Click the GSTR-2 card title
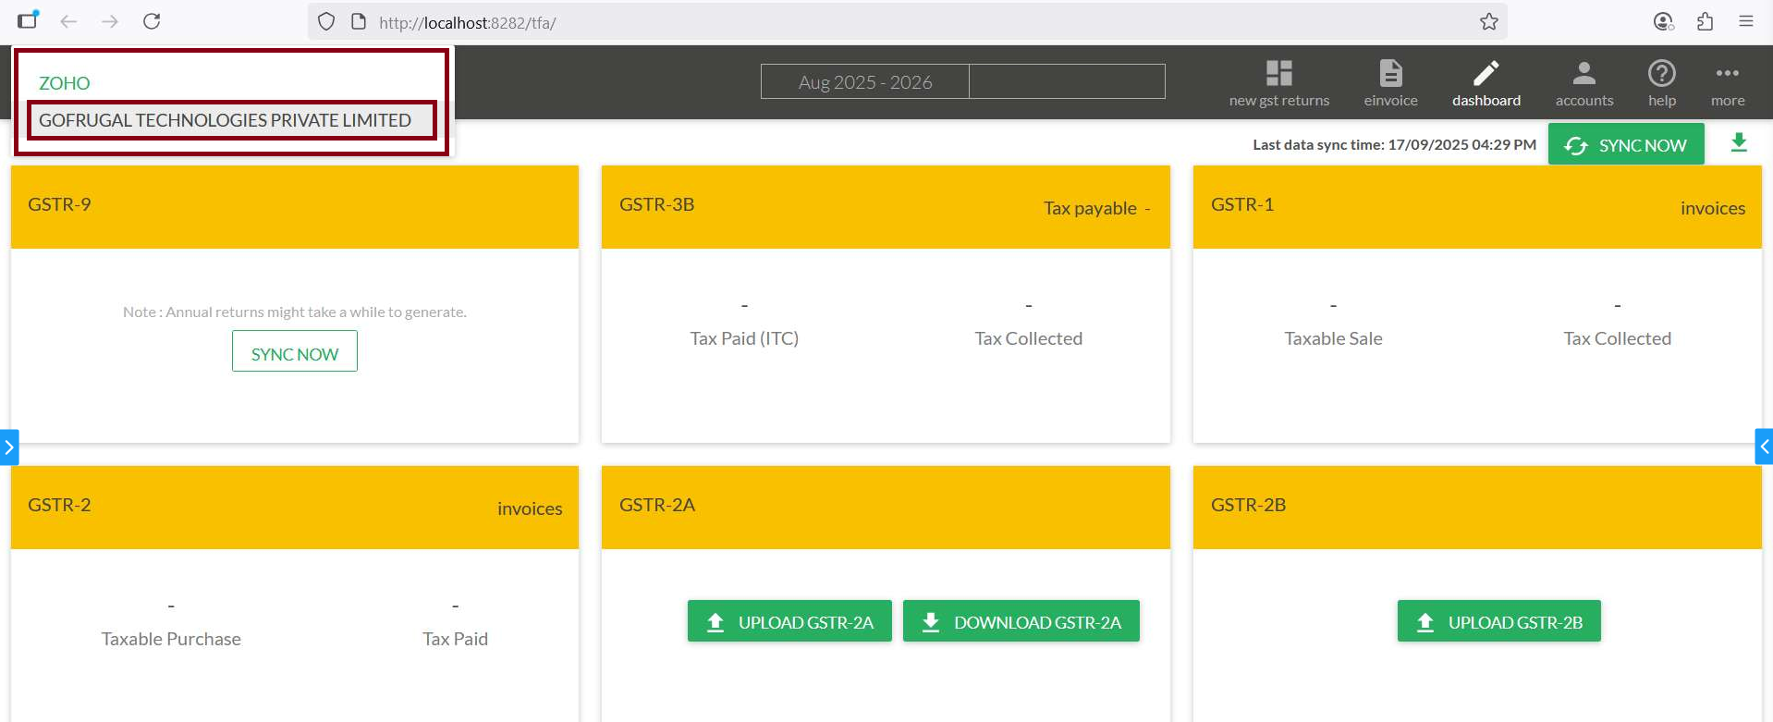Image resolution: width=1773 pixels, height=722 pixels. tap(59, 505)
